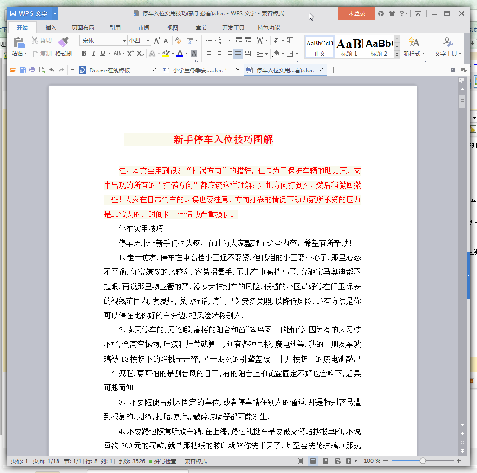Click the Print icon
477x473 pixels.
pos(32,70)
